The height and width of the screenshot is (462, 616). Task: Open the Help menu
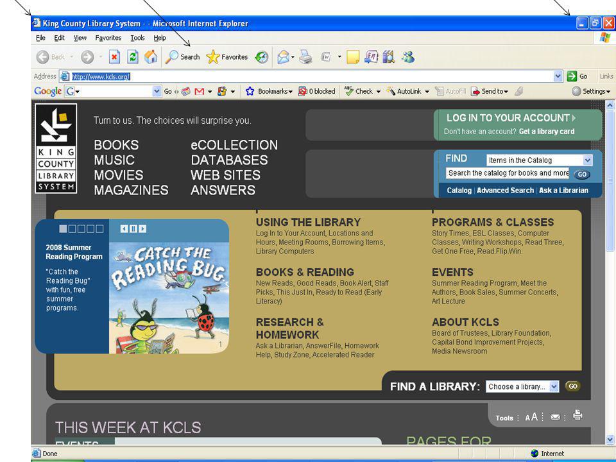(160, 38)
